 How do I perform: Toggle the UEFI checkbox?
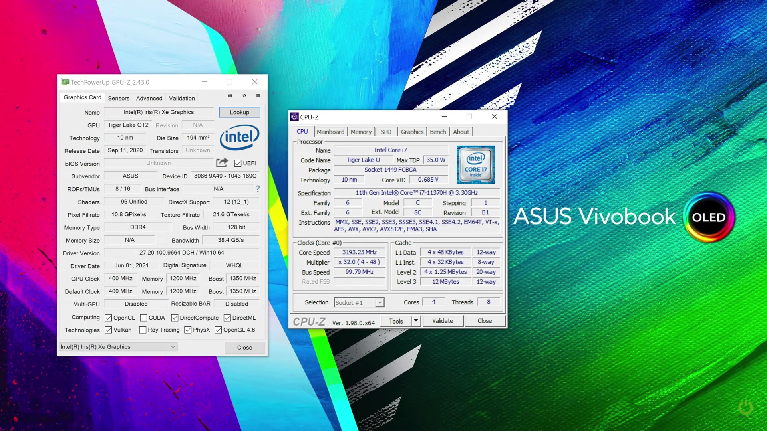click(x=238, y=163)
